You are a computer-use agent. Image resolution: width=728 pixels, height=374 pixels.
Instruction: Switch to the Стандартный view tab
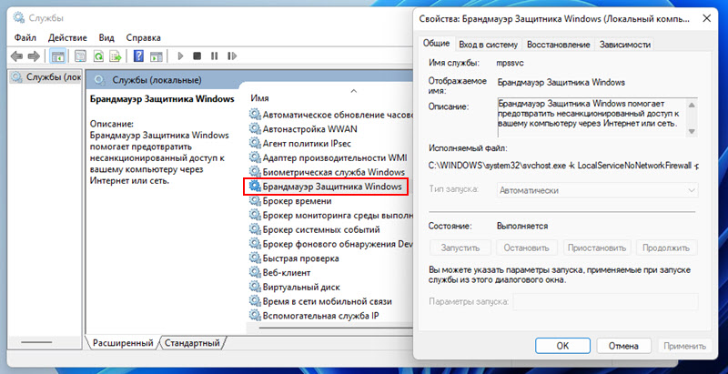tap(192, 343)
